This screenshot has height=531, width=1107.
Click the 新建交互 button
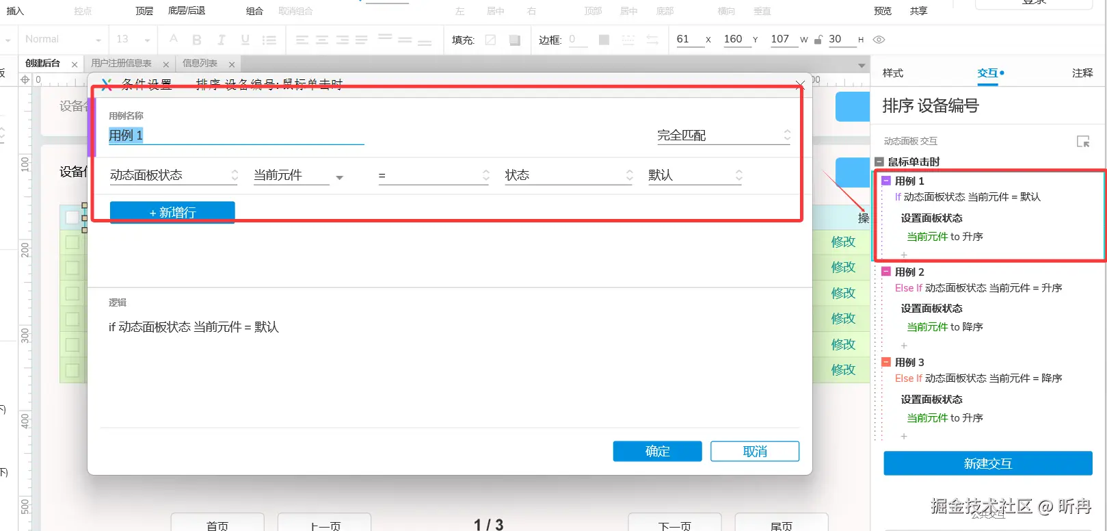(988, 463)
